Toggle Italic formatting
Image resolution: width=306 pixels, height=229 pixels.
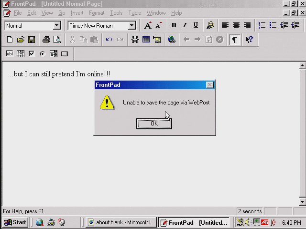[185, 25]
